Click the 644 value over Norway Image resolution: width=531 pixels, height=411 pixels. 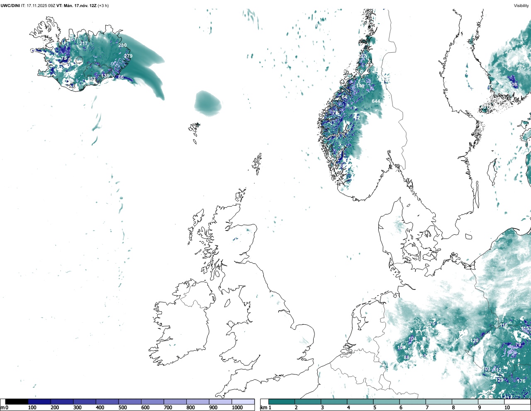click(x=376, y=101)
